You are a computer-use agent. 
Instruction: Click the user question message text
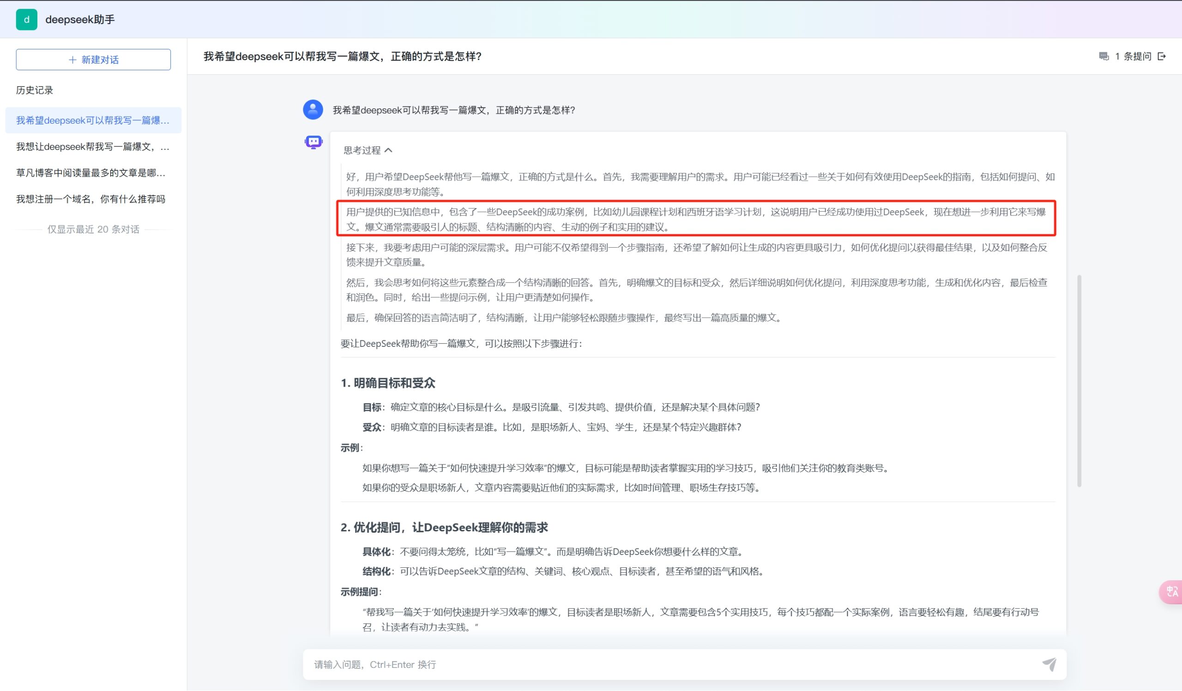pyautogui.click(x=453, y=110)
